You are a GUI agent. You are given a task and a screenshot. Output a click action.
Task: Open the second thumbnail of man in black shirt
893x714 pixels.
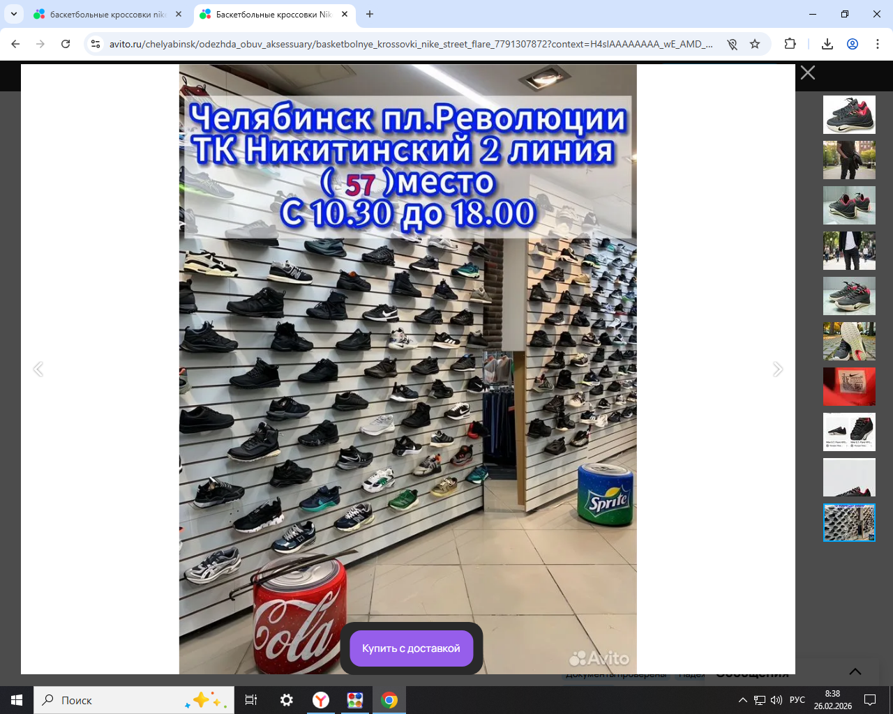[849, 160]
